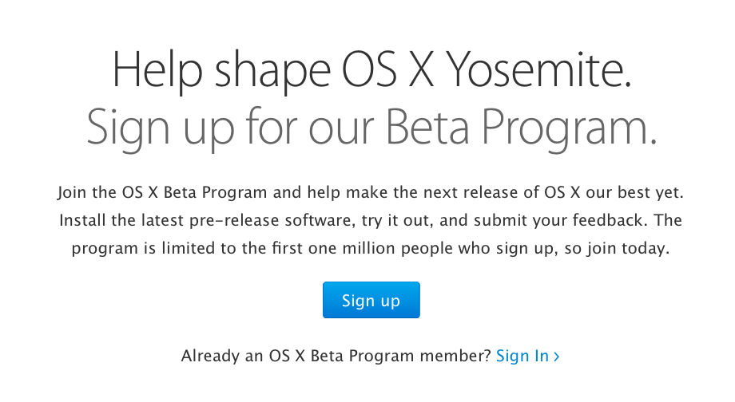Image resolution: width=735 pixels, height=402 pixels.
Task: Click the gray "Sign up for our Beta Program." subheading
Action: pyautogui.click(x=371, y=128)
